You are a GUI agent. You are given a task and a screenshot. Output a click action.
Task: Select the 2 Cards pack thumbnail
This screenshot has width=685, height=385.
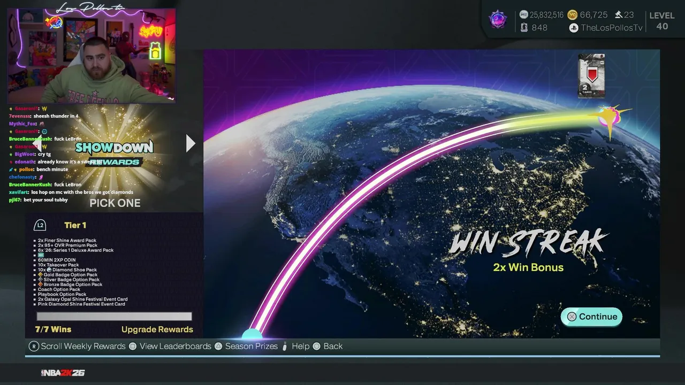pyautogui.click(x=591, y=76)
